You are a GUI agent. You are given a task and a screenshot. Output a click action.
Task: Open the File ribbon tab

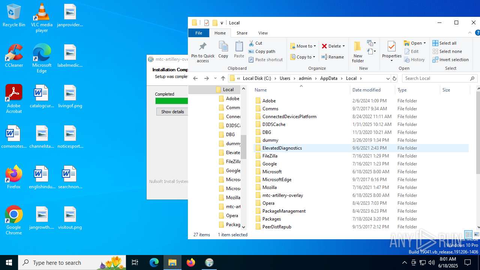(199, 33)
